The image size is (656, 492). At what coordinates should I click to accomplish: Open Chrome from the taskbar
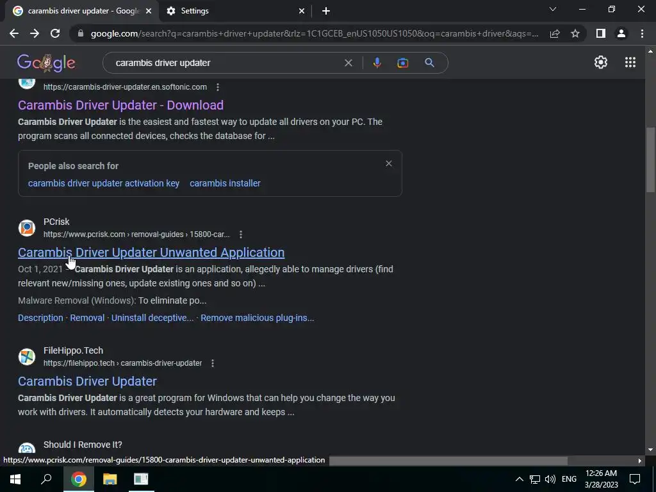coord(79,479)
